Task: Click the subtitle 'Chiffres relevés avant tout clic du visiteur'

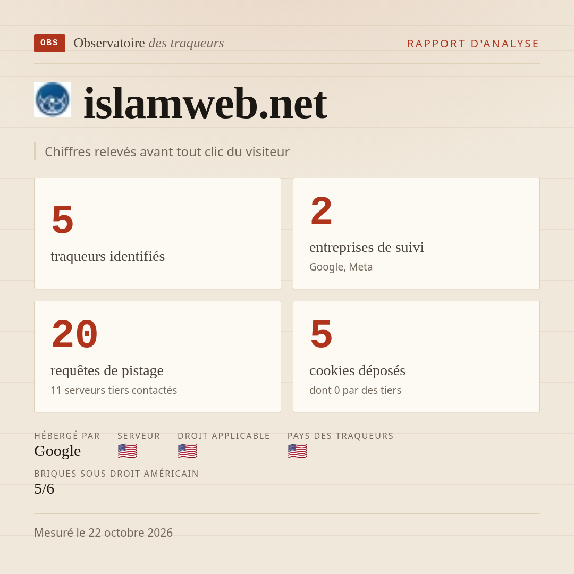Action: (x=167, y=151)
